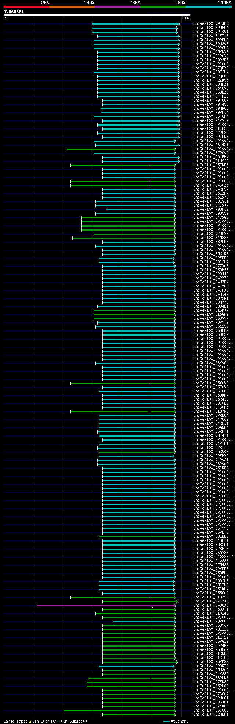Click the query end position 314
Viewport: 235px width, 724px height.
pyautogui.click(x=185, y=18)
